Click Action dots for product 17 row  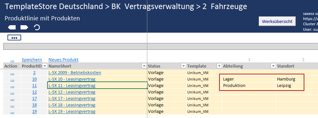click(12, 98)
